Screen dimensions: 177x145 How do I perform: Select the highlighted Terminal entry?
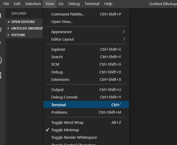coord(86,104)
